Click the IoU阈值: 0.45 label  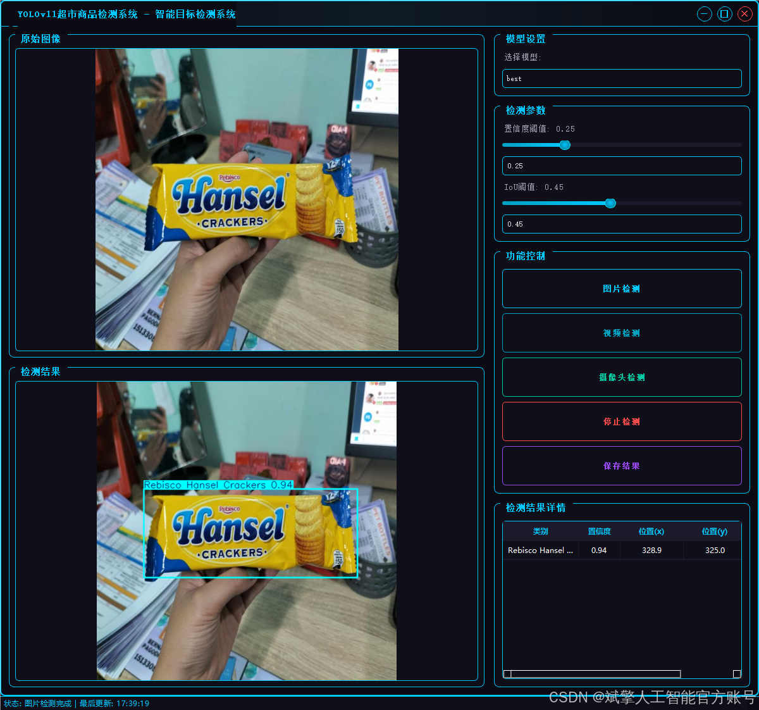(534, 187)
